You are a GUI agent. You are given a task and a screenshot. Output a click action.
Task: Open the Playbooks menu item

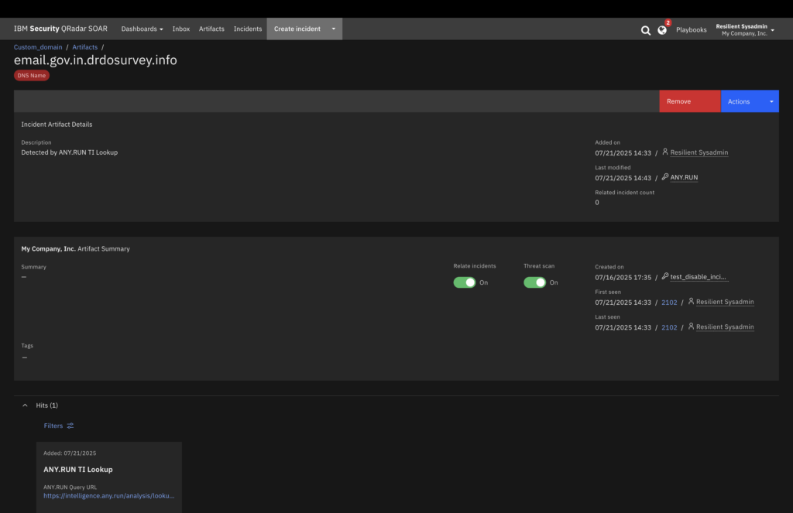click(691, 29)
